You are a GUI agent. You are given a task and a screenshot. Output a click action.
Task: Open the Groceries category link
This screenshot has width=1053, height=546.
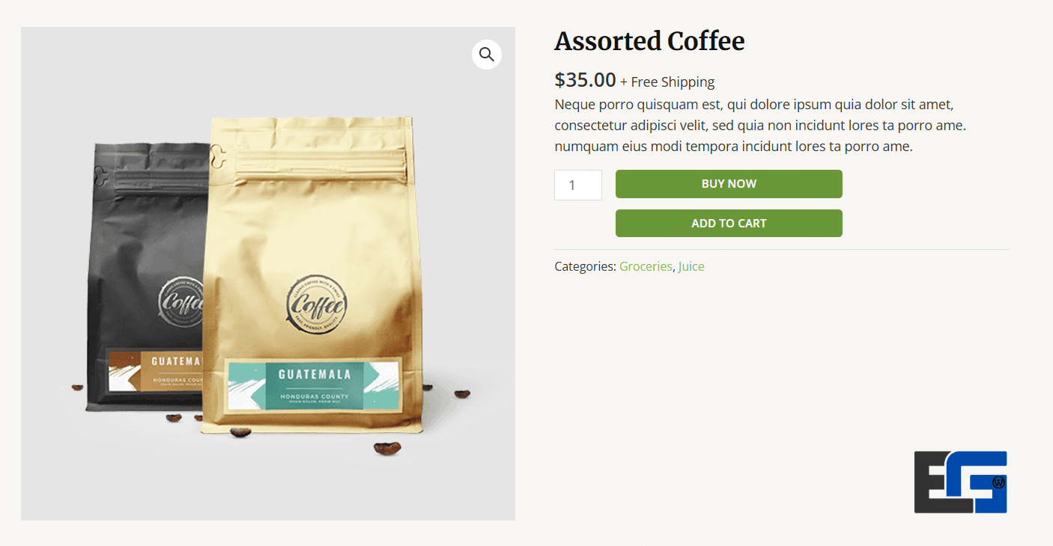coord(646,266)
